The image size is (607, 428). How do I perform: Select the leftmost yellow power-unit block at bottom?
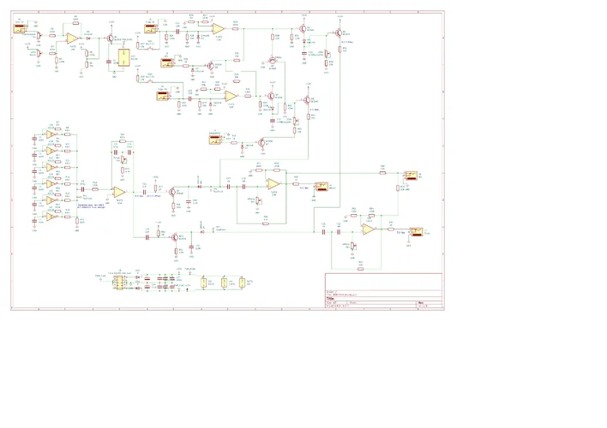(204, 283)
